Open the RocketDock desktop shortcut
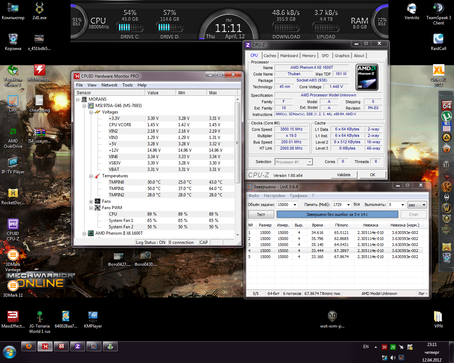 pyautogui.click(x=13, y=196)
